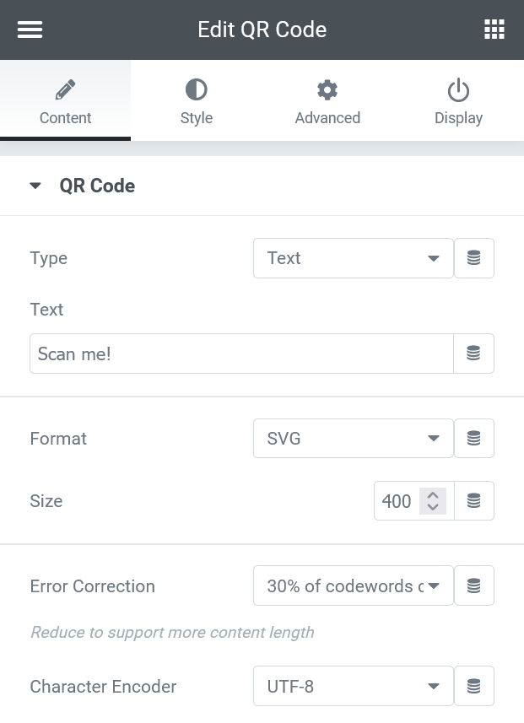Switch to the Style tab
Screen dimensions: 524x723
197,100
